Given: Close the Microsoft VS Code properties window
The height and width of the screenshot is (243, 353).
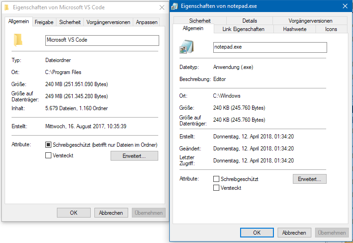Looking at the screenshot, I should 161,7.
